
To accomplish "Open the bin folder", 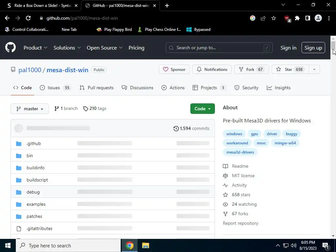I will point(30,156).
